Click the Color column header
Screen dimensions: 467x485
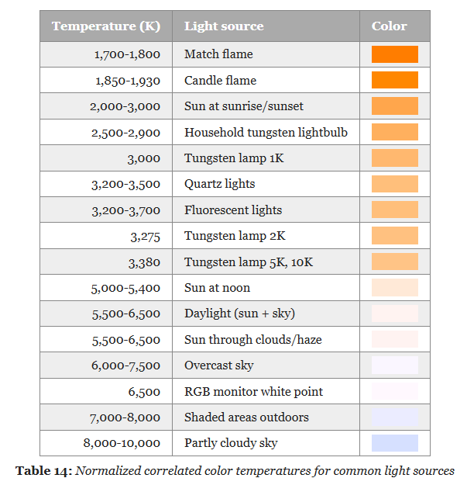tap(389, 26)
